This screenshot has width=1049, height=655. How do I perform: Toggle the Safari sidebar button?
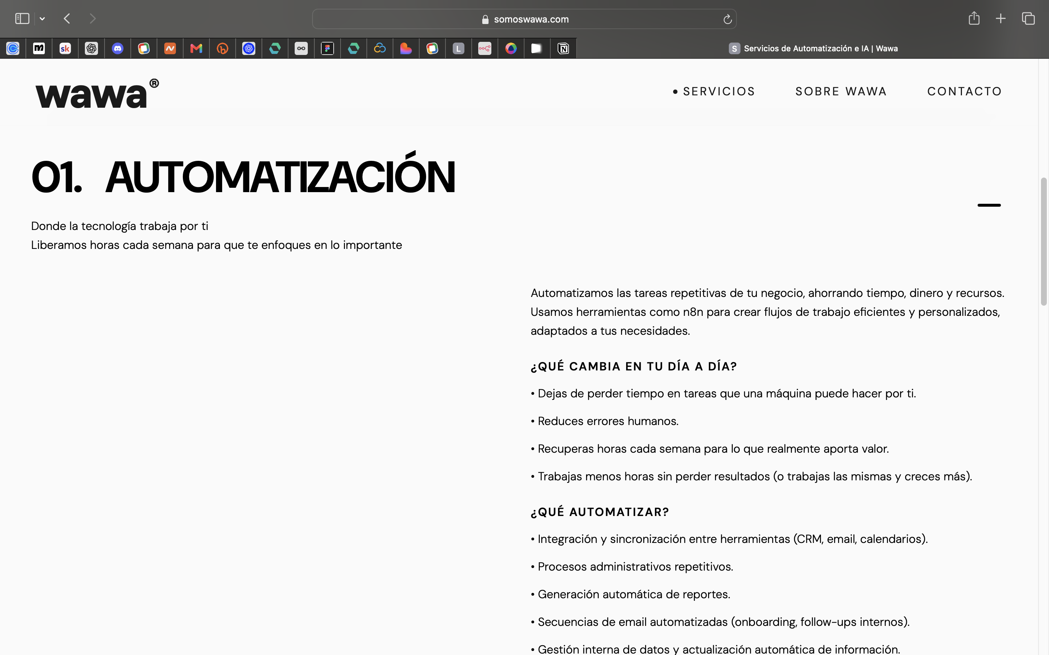(22, 19)
